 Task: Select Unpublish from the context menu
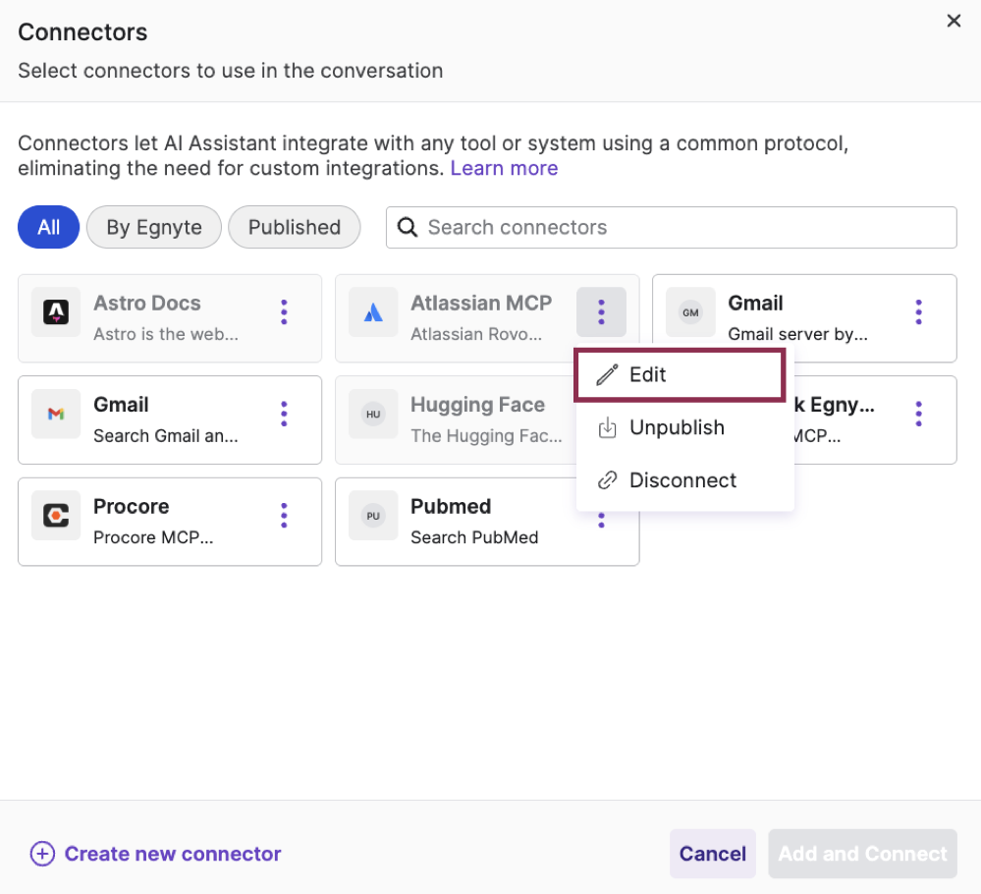coord(676,427)
